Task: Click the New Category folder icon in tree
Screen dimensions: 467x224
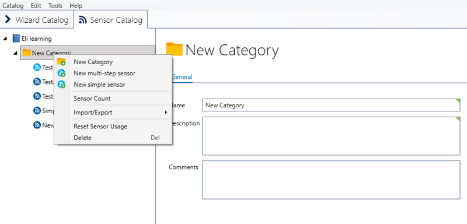Action: 27,52
